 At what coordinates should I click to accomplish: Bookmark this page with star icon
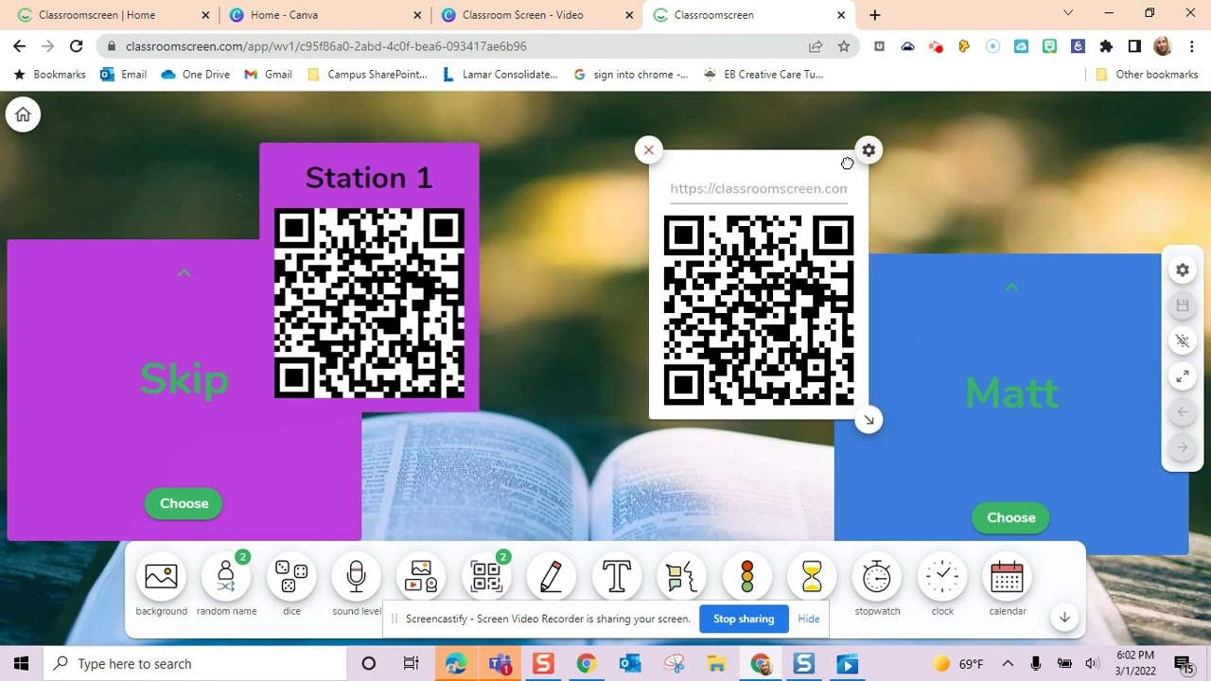point(844,46)
